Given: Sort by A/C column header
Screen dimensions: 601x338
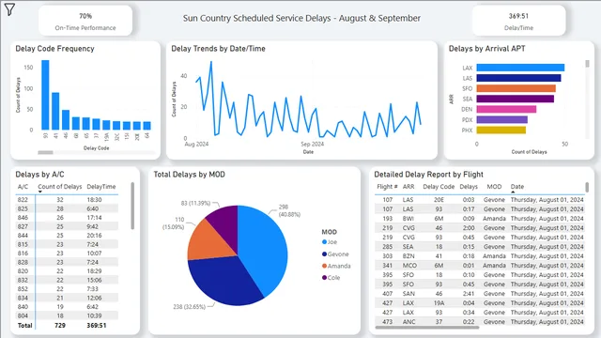Looking at the screenshot, I should (23, 187).
